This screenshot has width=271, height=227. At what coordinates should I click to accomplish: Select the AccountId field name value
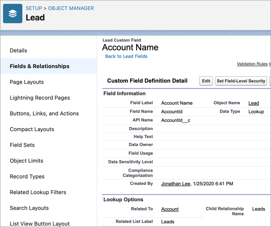[172, 112]
